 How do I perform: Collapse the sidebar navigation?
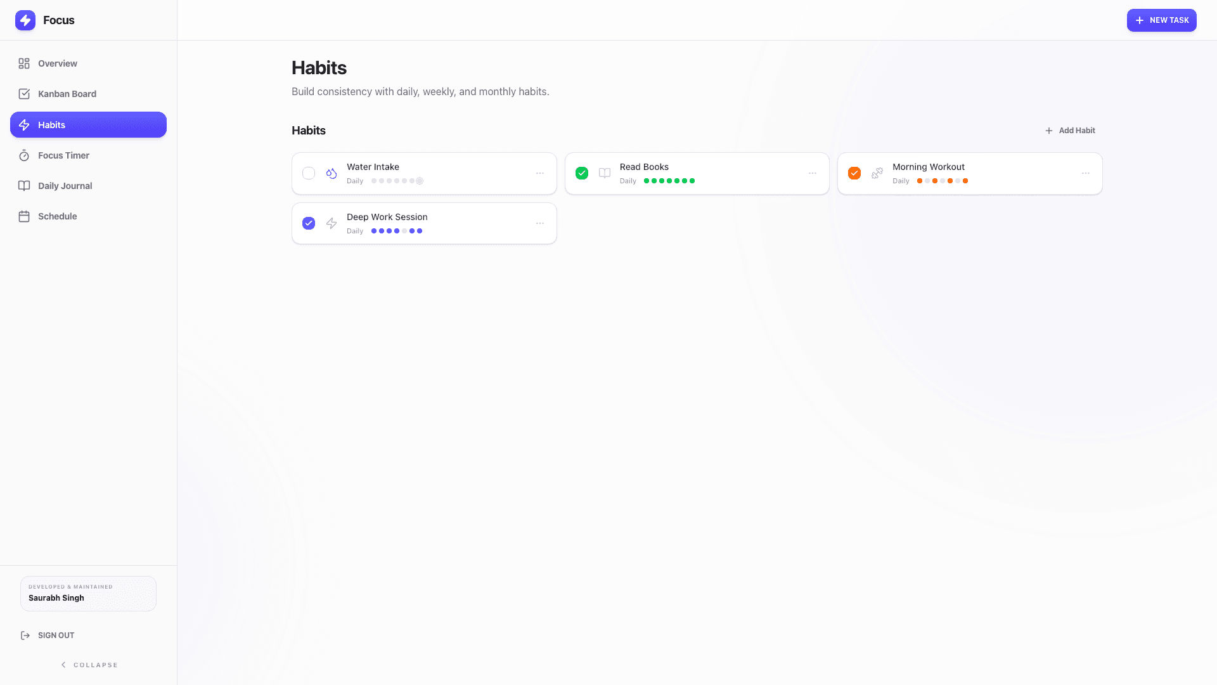click(89, 665)
